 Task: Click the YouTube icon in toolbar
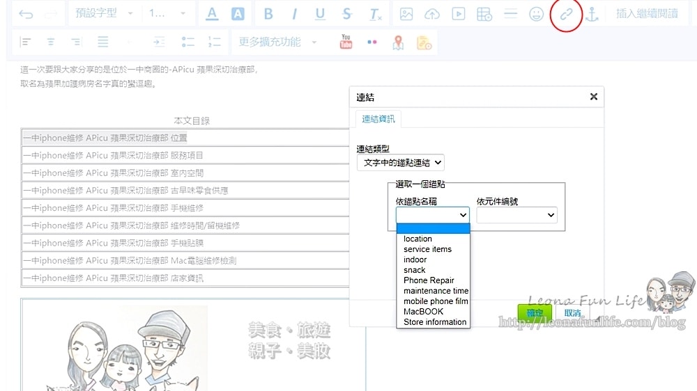click(x=346, y=42)
